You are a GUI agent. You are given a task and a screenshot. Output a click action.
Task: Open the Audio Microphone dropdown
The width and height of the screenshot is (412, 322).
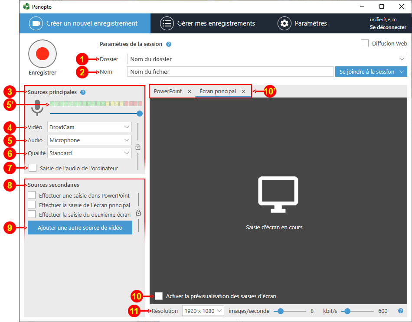(89, 140)
